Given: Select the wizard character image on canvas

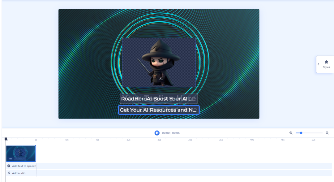Looking at the screenshot, I should click(x=159, y=63).
